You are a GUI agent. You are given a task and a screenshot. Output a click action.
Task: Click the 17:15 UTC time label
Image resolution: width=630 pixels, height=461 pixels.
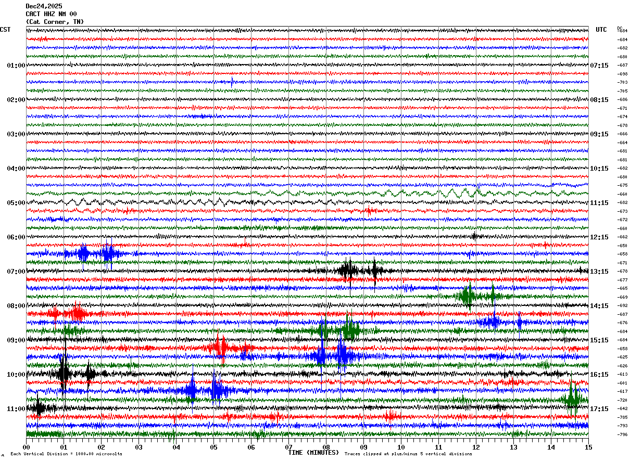click(599, 409)
